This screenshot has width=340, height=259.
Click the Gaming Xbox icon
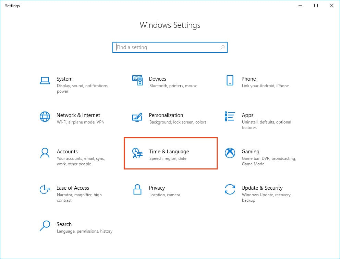pyautogui.click(x=230, y=153)
